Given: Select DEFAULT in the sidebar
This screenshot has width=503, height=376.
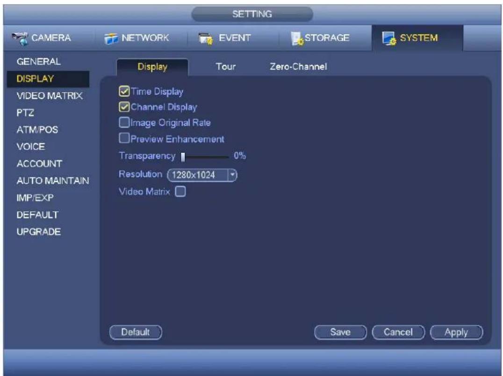Looking at the screenshot, I should point(37,215).
